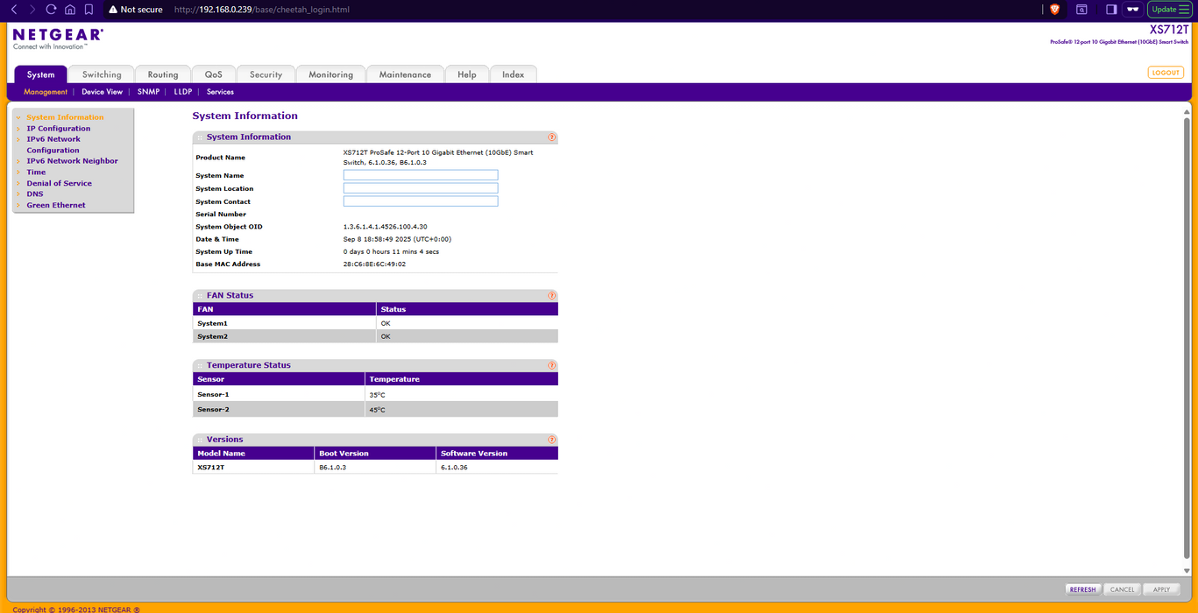
Task: Click the System1 fan row label
Action: [212, 324]
